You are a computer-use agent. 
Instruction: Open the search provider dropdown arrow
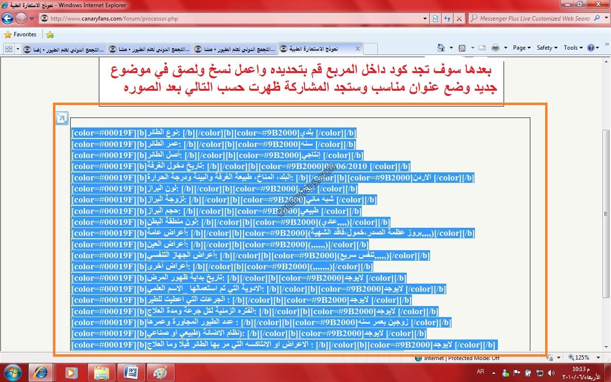606,19
